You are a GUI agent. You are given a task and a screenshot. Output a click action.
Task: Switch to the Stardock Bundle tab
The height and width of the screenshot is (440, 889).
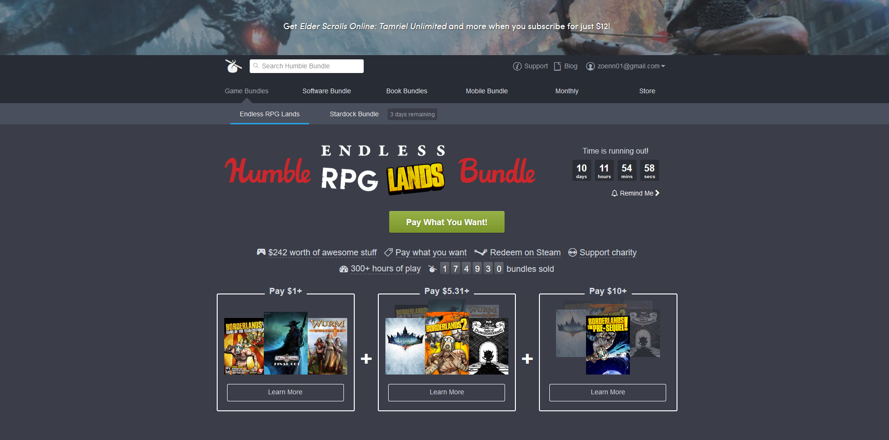[354, 114]
